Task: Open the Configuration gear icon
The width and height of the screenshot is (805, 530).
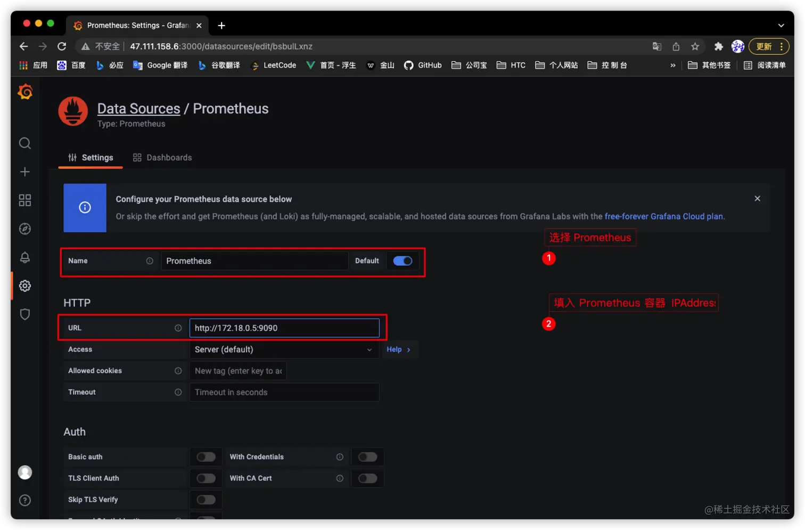Action: coord(25,286)
